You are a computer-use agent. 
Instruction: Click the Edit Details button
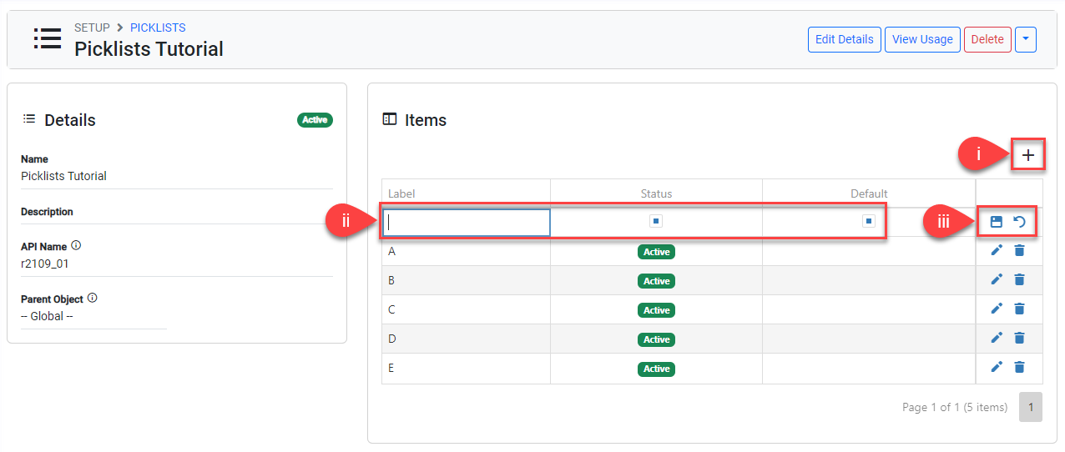[844, 39]
